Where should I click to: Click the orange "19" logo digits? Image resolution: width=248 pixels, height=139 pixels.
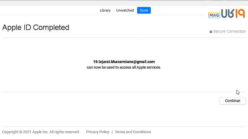240,14
